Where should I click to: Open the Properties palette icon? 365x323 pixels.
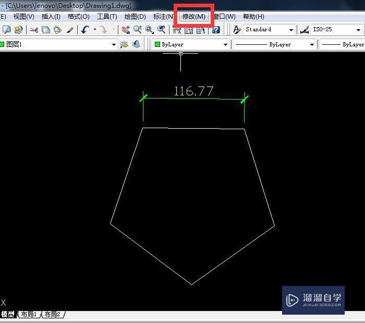(177, 31)
